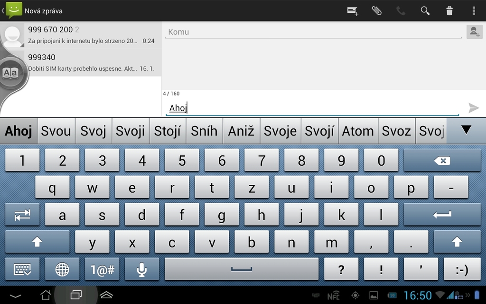
Task: Open recent apps from the navigation bar
Action: pos(76,294)
